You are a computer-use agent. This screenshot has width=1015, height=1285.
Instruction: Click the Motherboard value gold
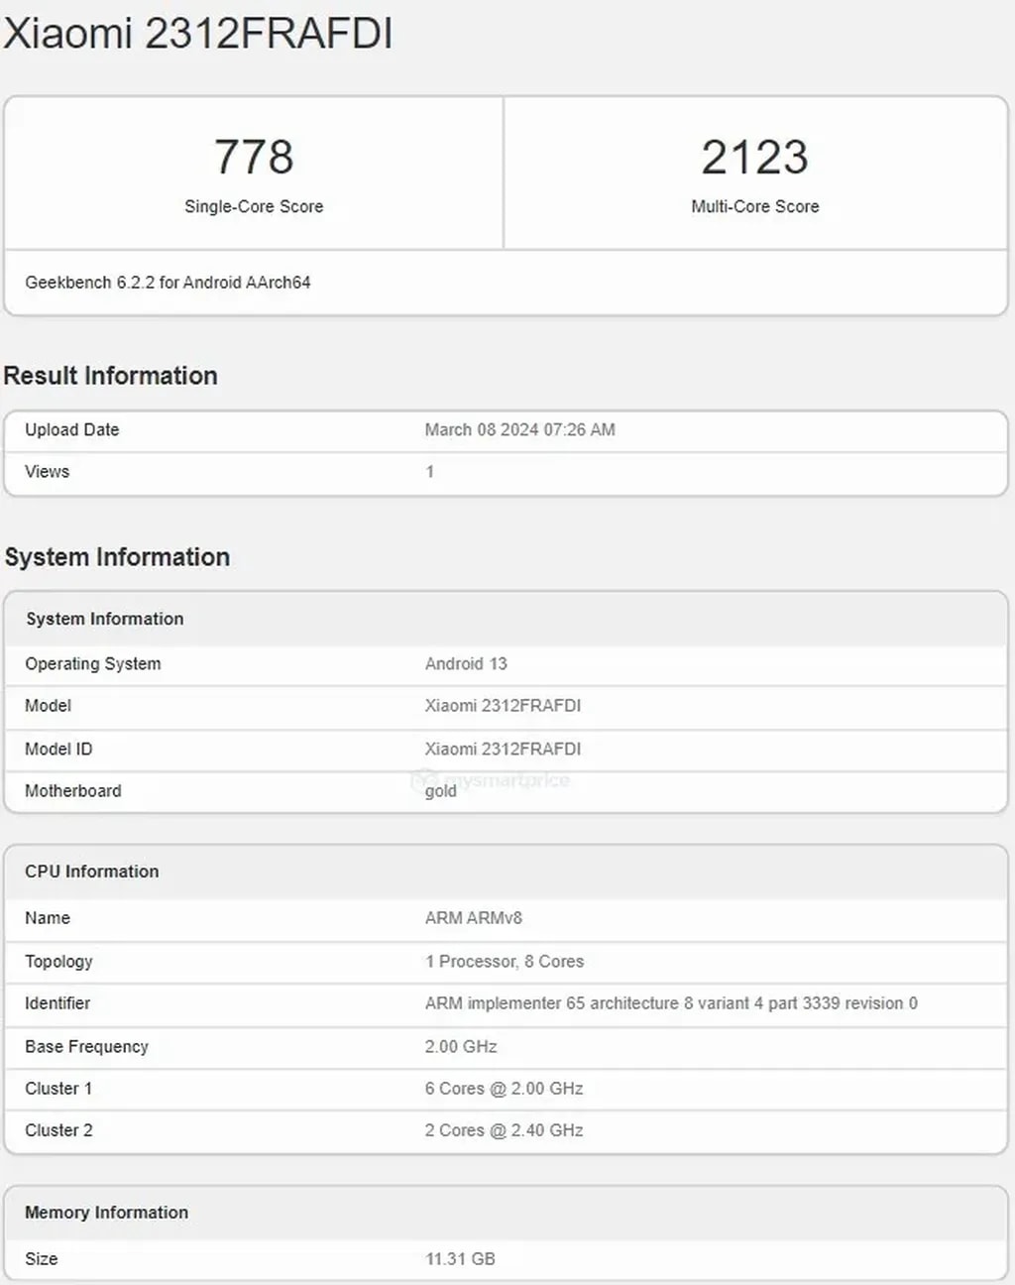441,790
